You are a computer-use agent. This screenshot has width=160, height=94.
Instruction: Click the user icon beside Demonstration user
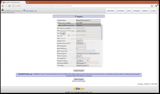pos(24,10)
